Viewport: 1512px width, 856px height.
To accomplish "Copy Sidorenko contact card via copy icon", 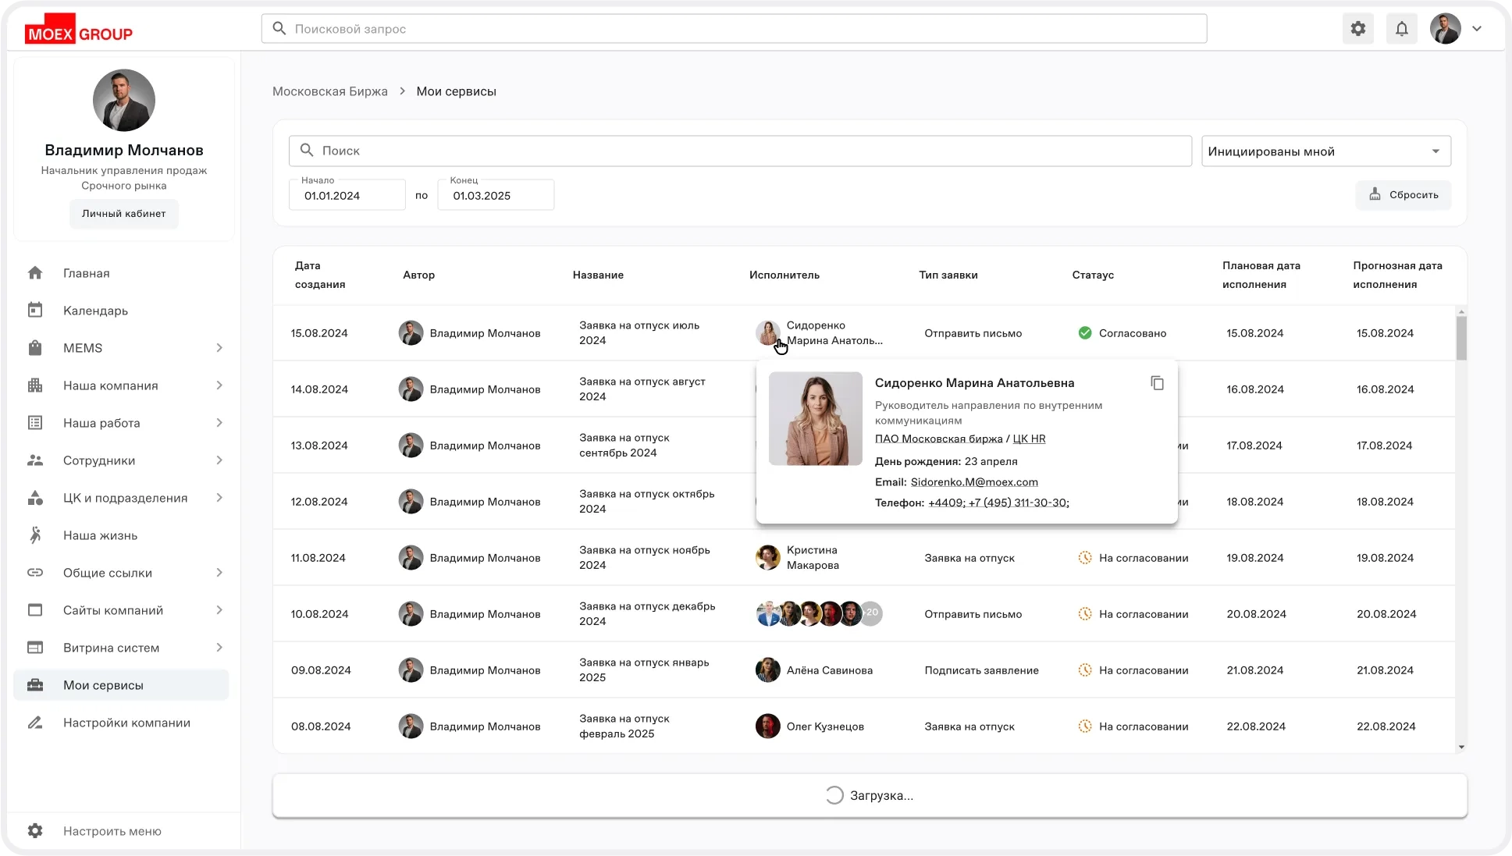I will coord(1157,383).
